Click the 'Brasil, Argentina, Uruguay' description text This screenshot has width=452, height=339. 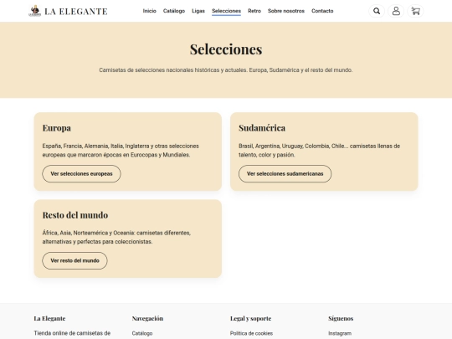(x=319, y=151)
